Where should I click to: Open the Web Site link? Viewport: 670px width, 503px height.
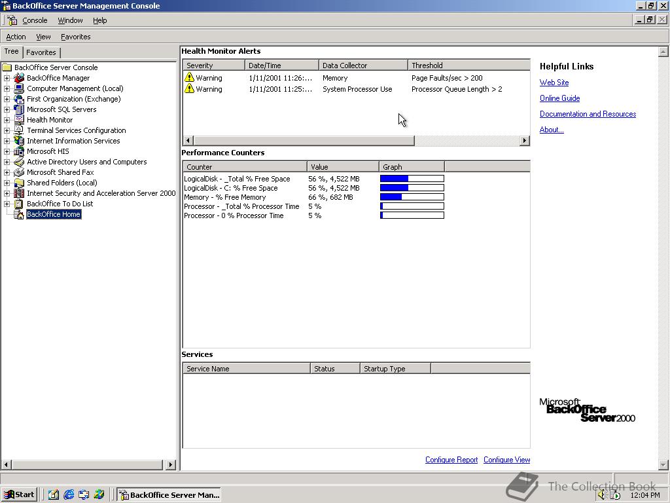pyautogui.click(x=554, y=83)
